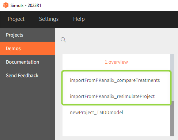Click the search magnifier icon
The width and height of the screenshot is (178, 140).
point(63,40)
